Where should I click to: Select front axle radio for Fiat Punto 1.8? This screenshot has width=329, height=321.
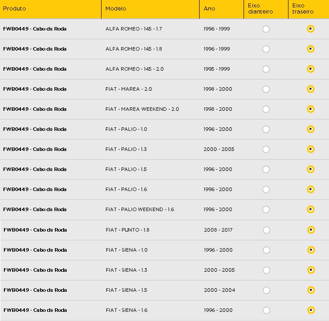(x=266, y=230)
